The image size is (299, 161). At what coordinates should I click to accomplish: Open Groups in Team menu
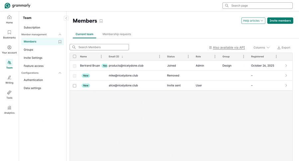click(29, 50)
